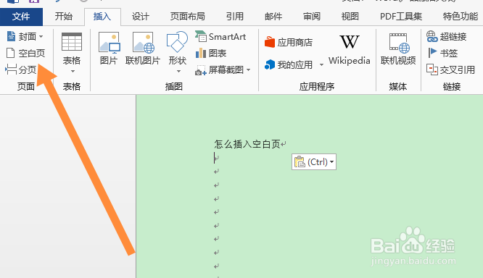Expand the 形状 shapes dropdown arrow
The width and height of the screenshot is (483, 278).
coord(178,72)
